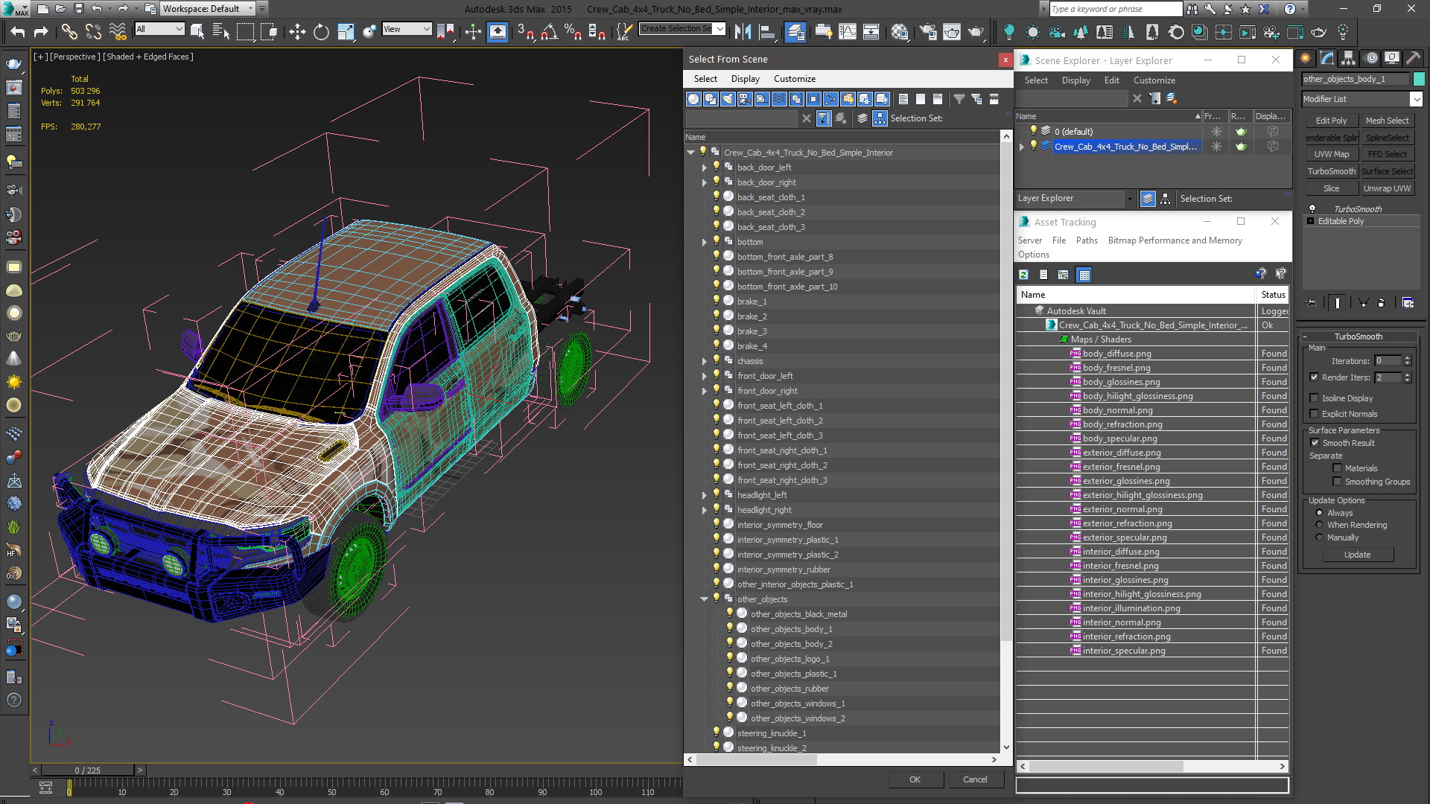Toggle Smooth Result checkbox
This screenshot has height=804, width=1430.
coord(1315,443)
